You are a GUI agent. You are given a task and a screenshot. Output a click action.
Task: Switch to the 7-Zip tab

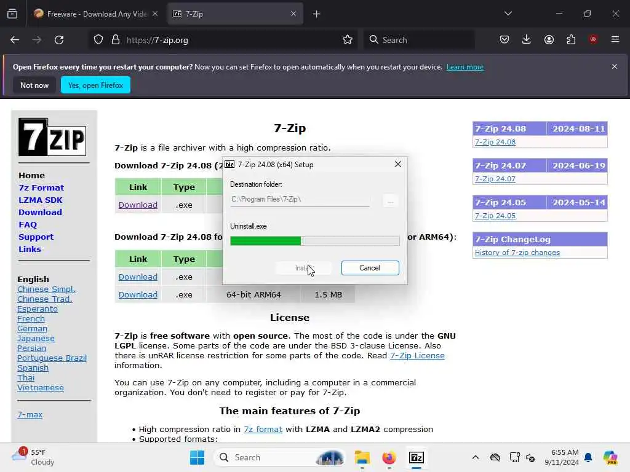(235, 14)
